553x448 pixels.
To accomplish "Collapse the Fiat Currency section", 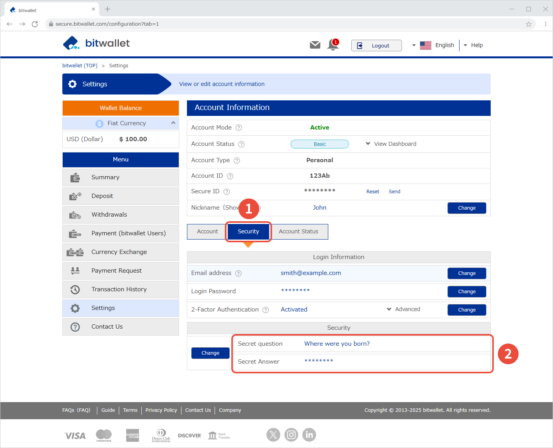I will (173, 123).
